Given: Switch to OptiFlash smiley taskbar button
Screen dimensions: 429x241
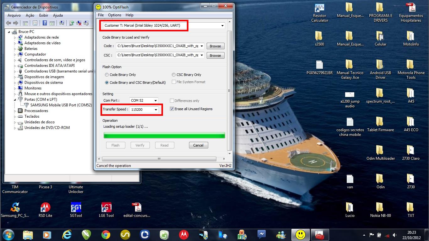Looking at the screenshot, I should [301, 234].
